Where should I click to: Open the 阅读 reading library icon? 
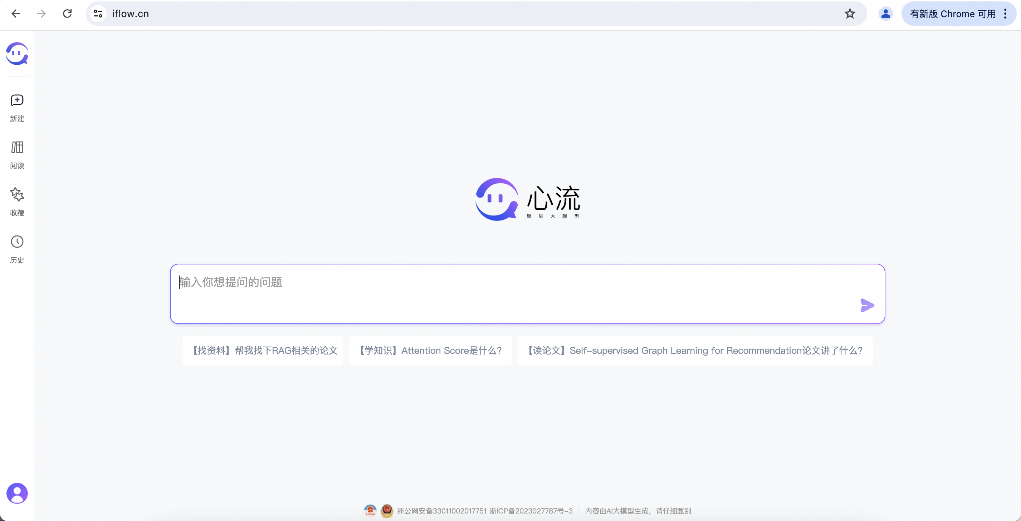17,148
